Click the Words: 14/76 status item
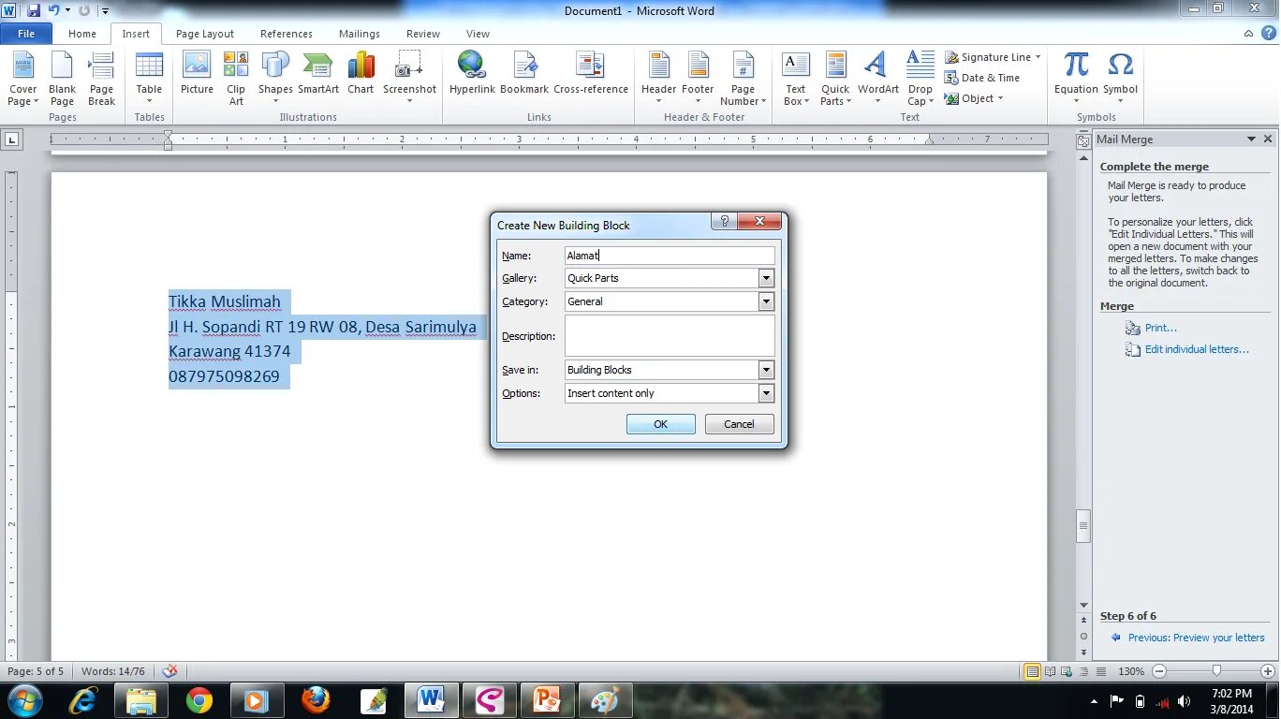Viewport: 1281px width, 719px height. click(x=113, y=671)
